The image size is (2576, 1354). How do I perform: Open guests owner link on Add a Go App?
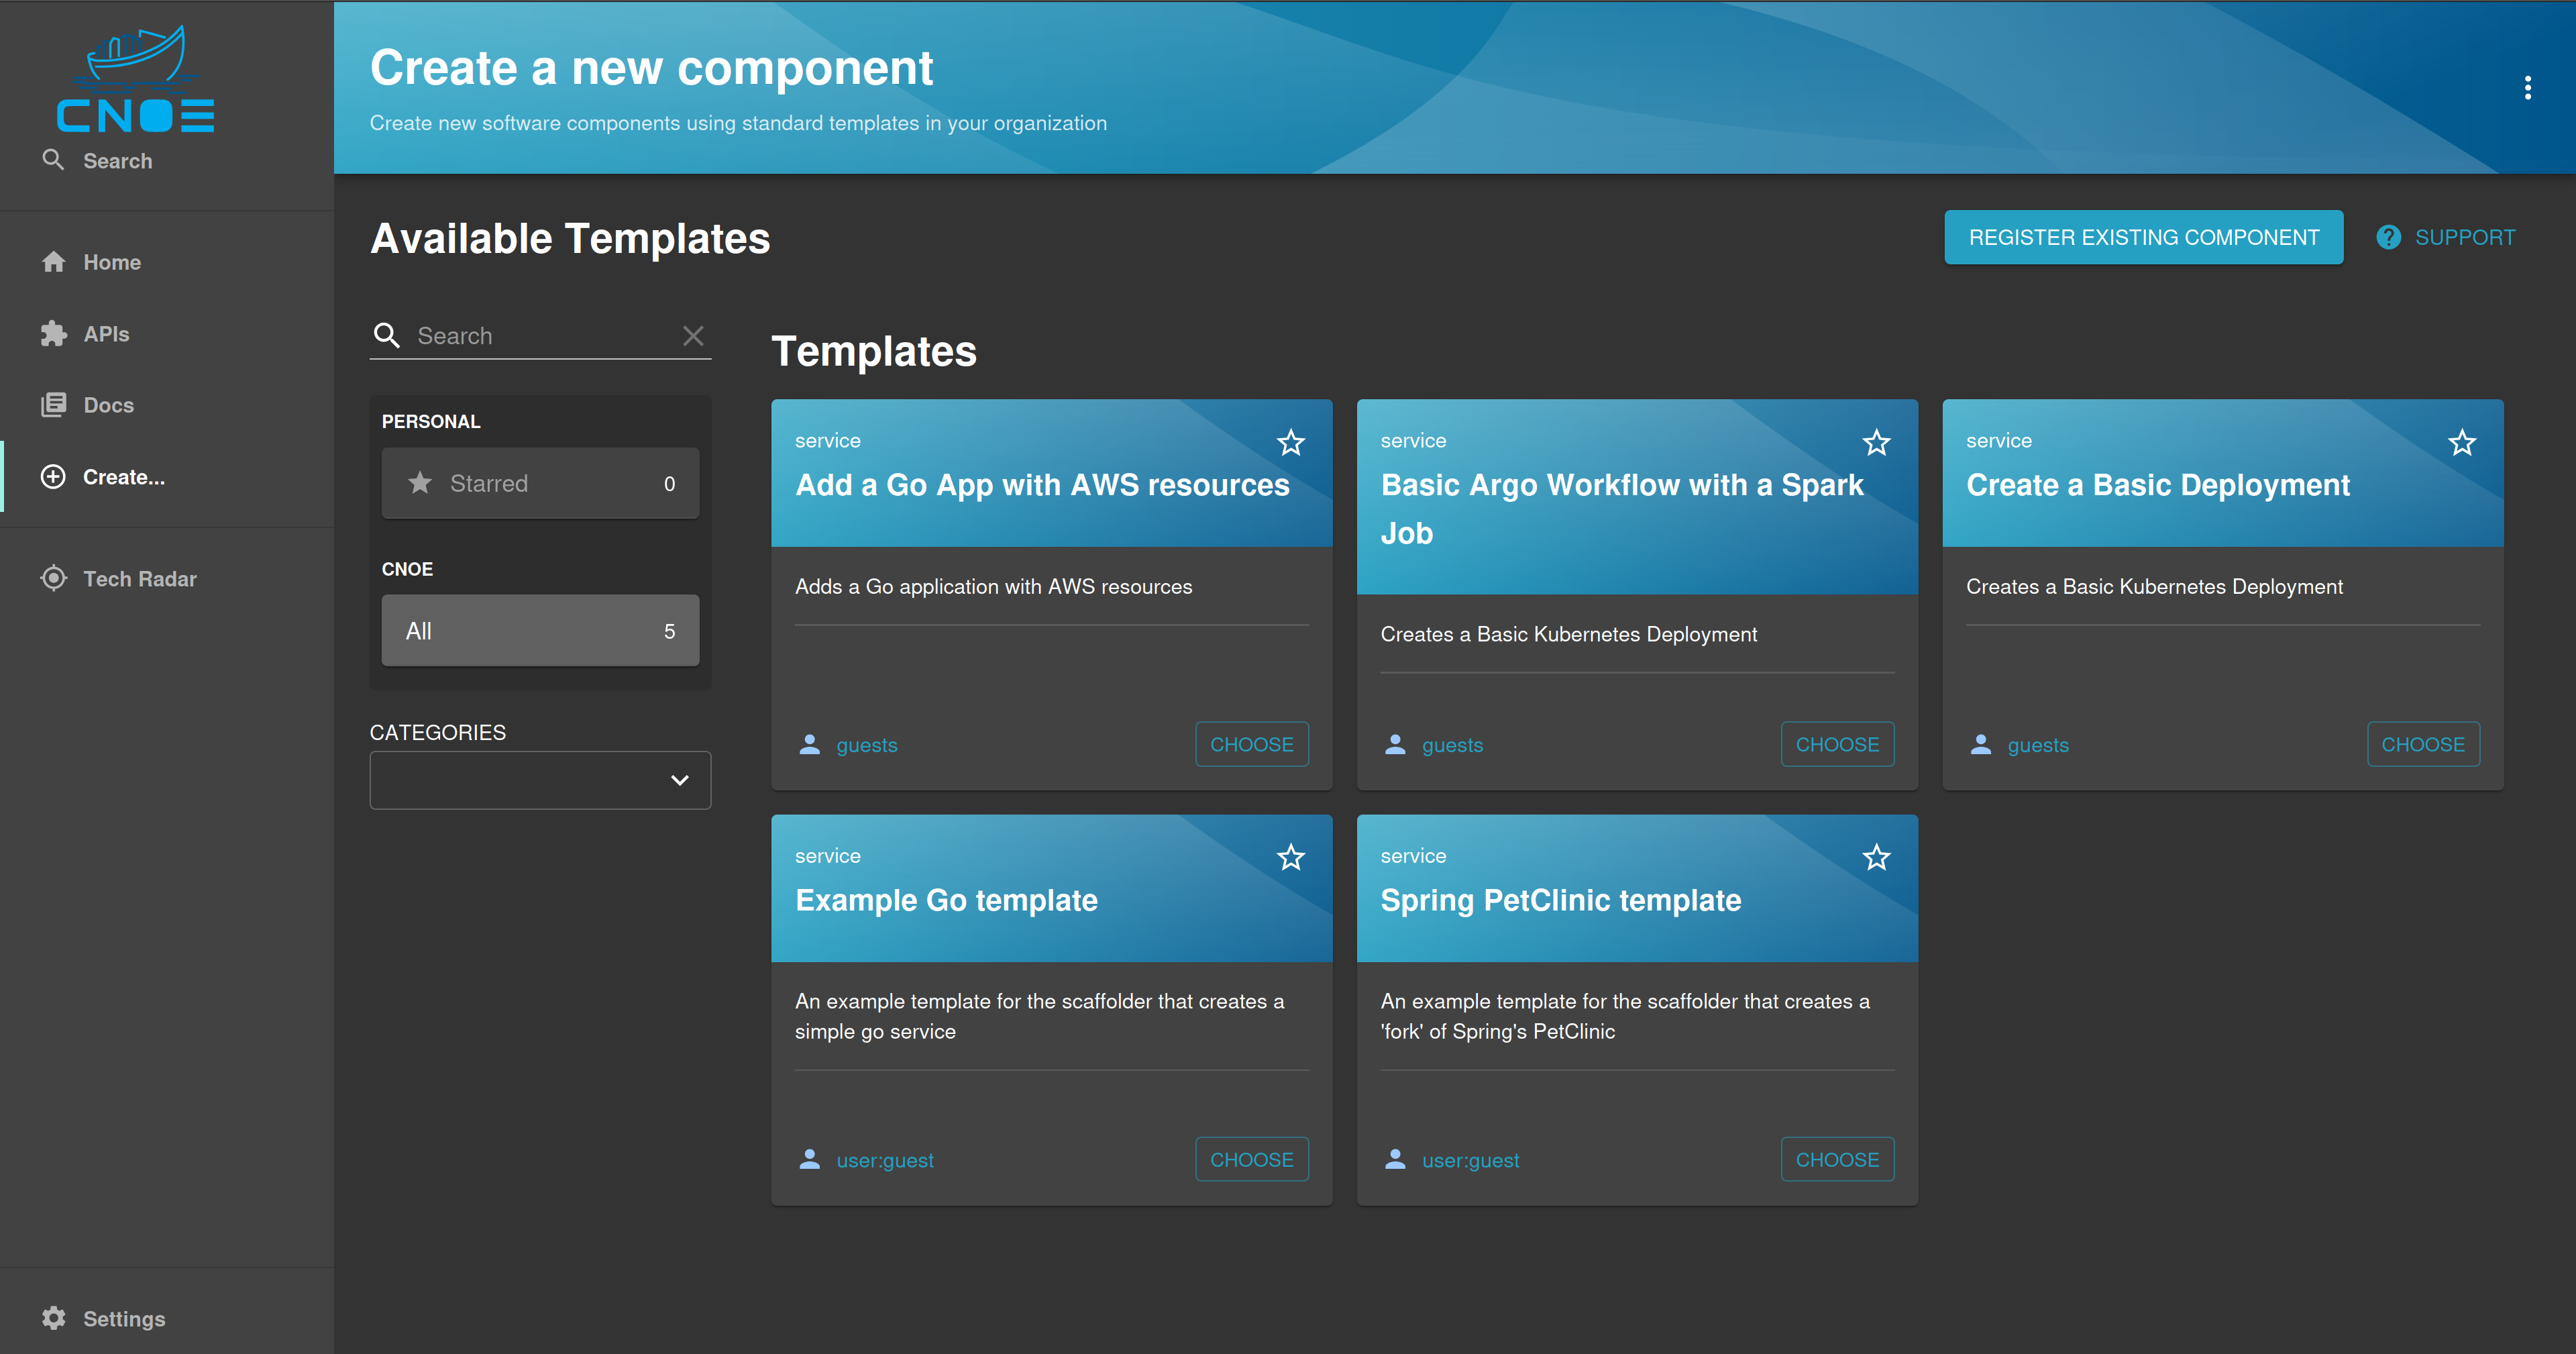(x=867, y=745)
